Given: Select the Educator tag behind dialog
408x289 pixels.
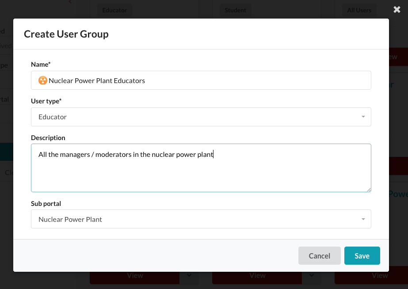Looking at the screenshot, I should tap(114, 10).
